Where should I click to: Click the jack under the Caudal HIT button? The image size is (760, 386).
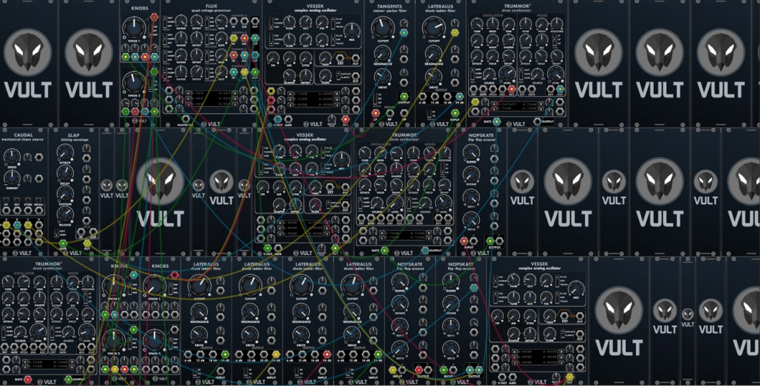click(6, 211)
